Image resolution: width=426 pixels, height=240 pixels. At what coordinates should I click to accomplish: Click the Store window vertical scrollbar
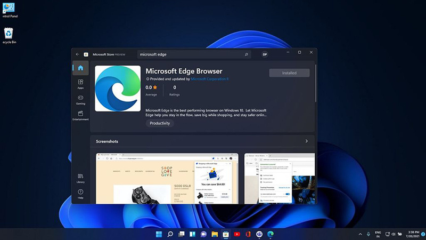click(316, 84)
